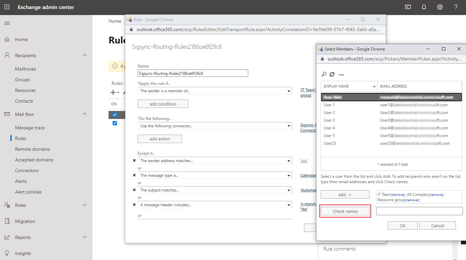Collapse the Recipients section
Viewport: 466px width, 260px height.
[85, 55]
